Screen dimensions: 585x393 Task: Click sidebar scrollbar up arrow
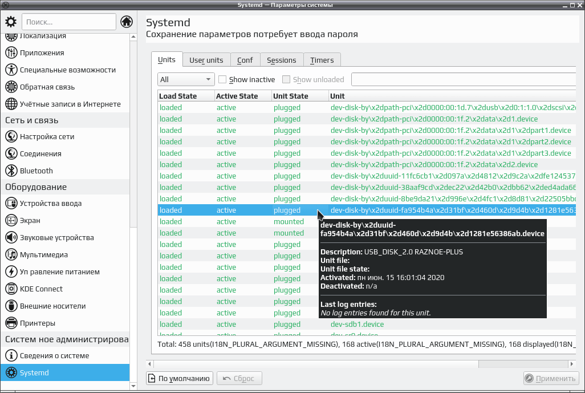133,37
